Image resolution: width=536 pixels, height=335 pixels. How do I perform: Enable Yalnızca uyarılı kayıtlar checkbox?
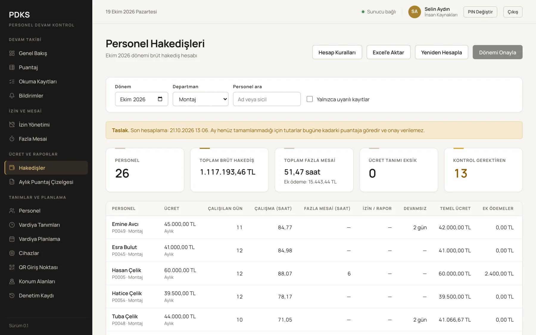pos(310,99)
